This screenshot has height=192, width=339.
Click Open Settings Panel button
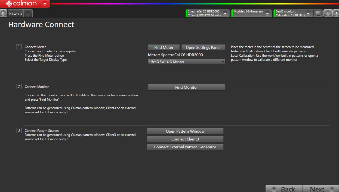click(x=203, y=47)
